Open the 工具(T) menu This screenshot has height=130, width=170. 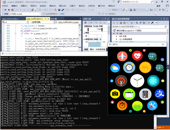(72, 6)
